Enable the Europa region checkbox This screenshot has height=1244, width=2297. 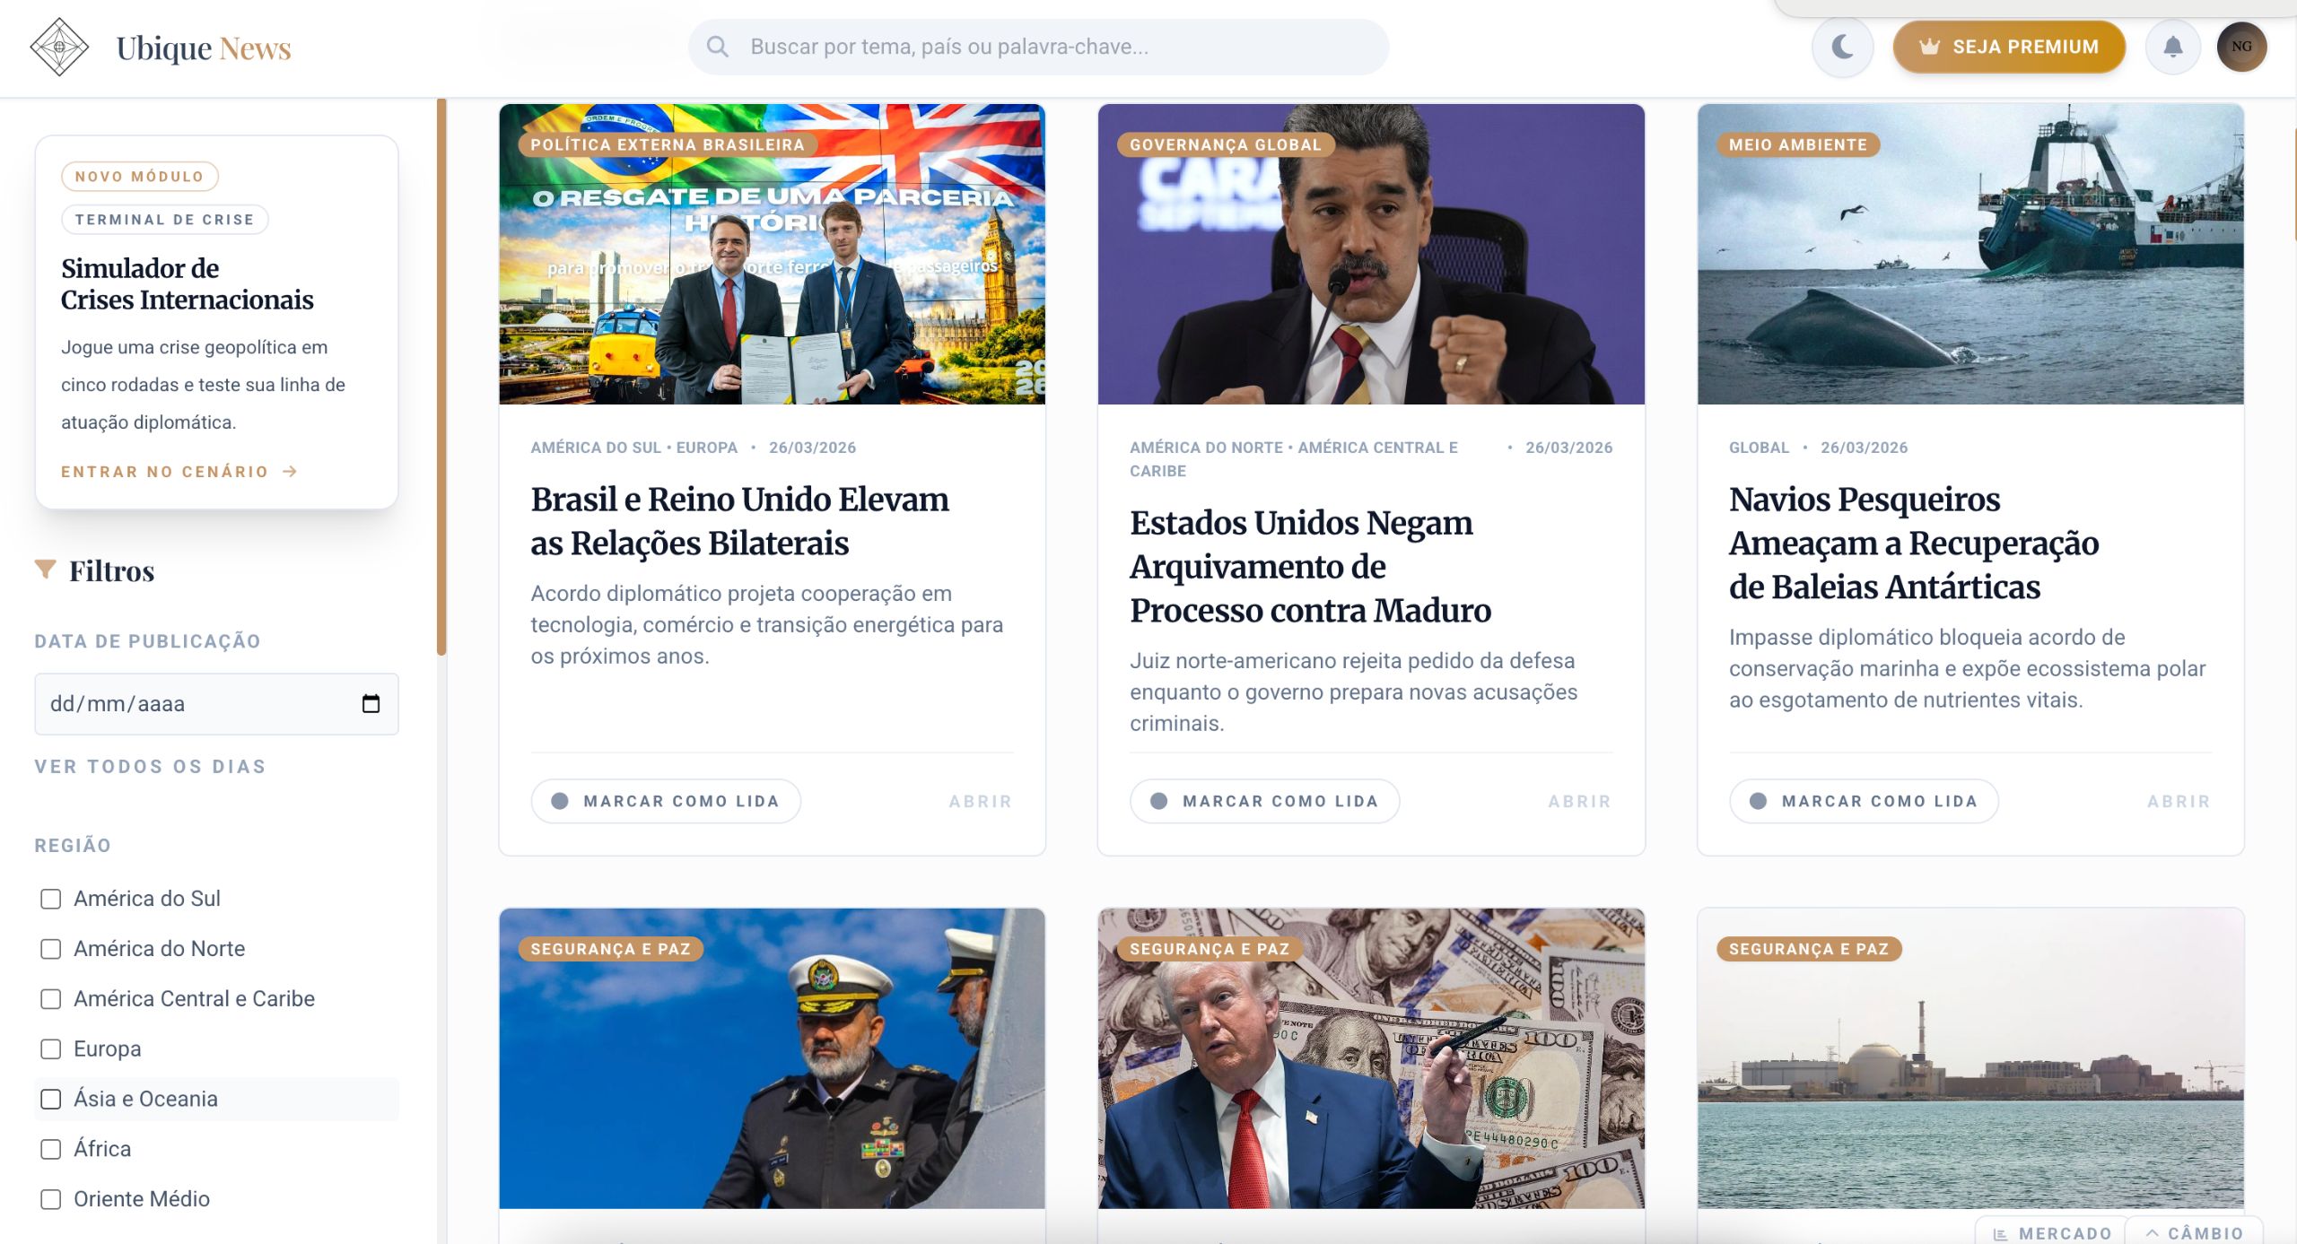tap(51, 1048)
